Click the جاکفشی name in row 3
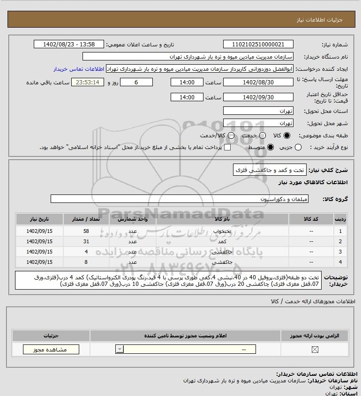Image resolution: width=361 pixels, height=396 pixels. 222,252
